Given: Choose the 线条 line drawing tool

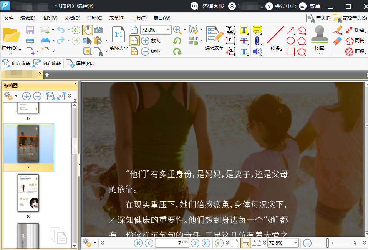Looking at the screenshot, I should pos(275,38).
